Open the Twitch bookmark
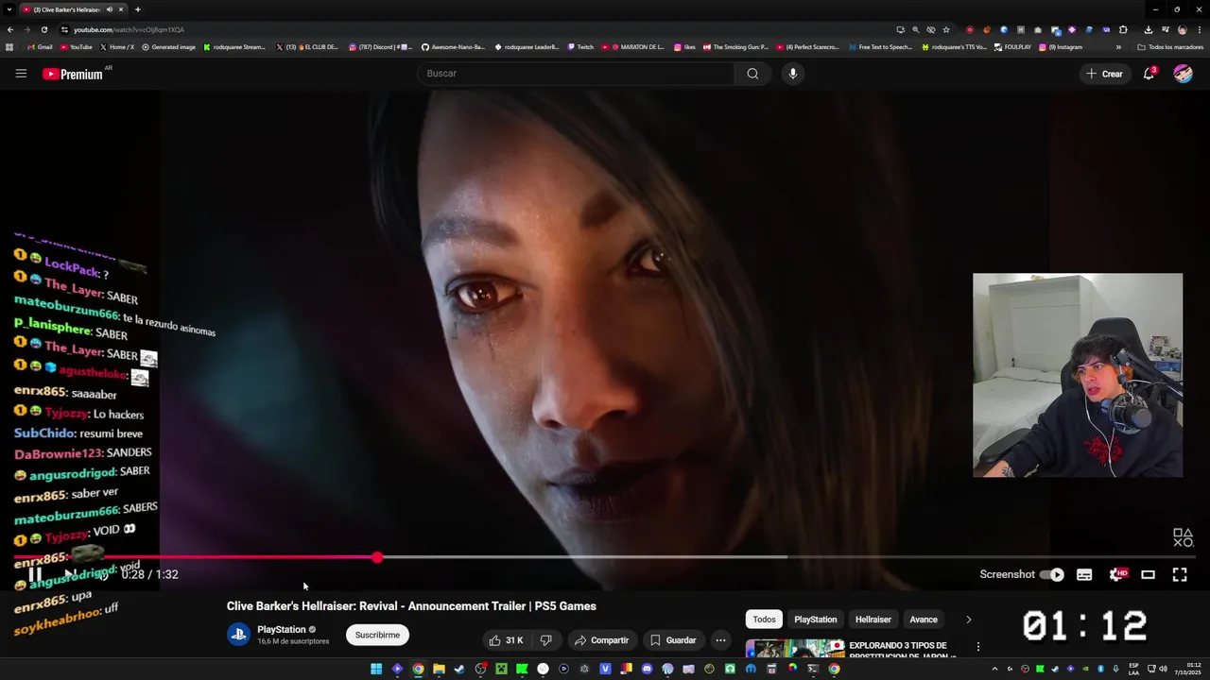Screen dimensions: 1210x680 [580, 47]
